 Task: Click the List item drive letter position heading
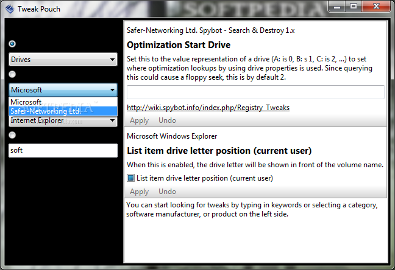(219, 151)
